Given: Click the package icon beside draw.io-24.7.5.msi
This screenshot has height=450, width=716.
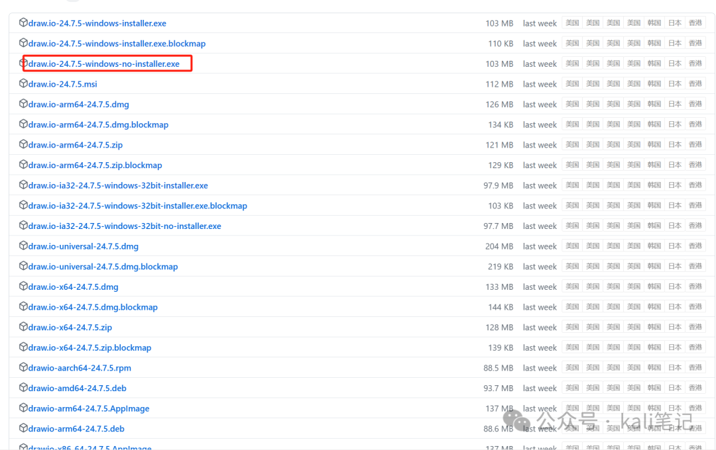Looking at the screenshot, I should 23,83.
